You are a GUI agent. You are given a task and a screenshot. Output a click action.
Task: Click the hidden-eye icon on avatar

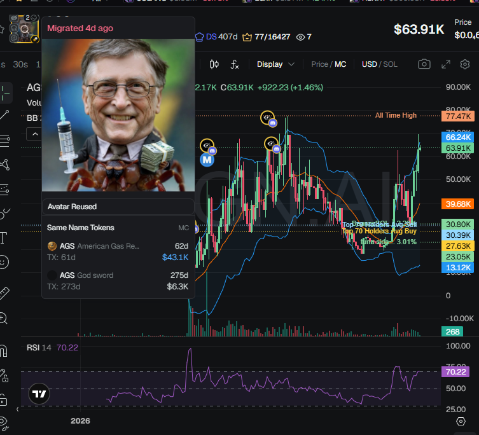pyautogui.click(x=14, y=18)
